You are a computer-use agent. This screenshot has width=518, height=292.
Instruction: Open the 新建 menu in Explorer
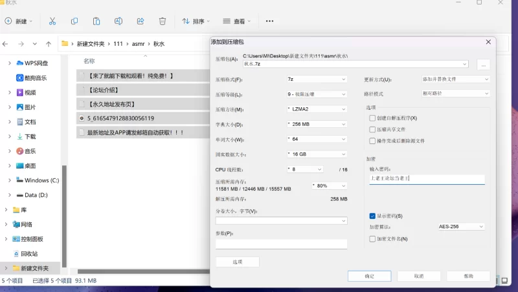pyautogui.click(x=19, y=21)
